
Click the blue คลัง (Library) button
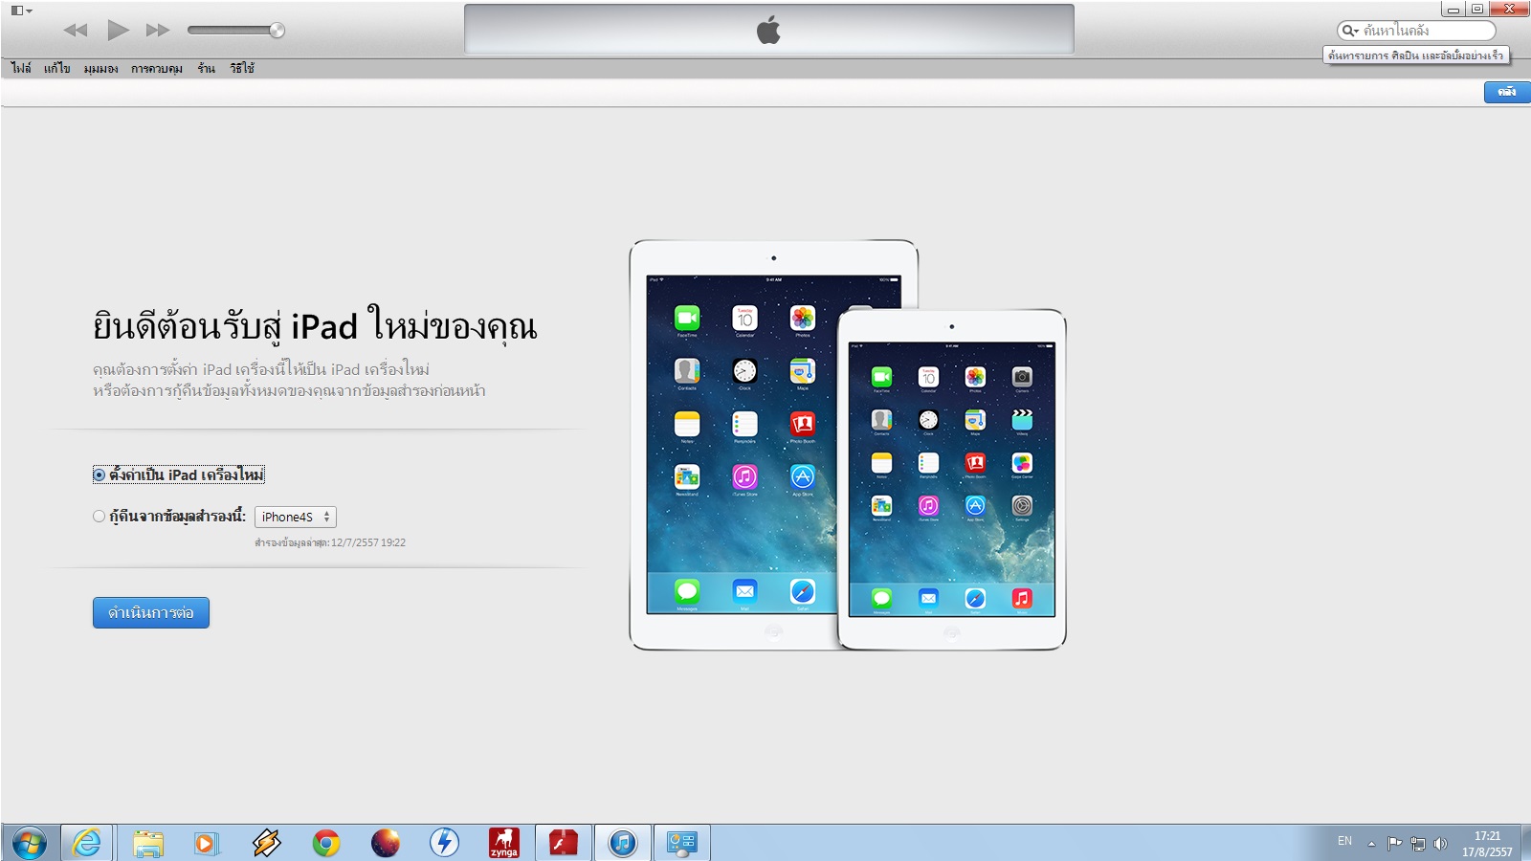tap(1507, 92)
